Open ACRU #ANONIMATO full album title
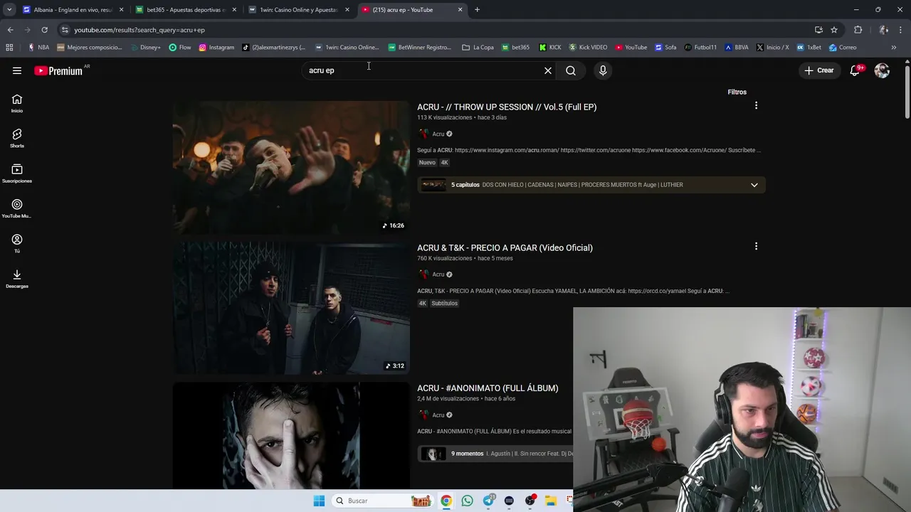The width and height of the screenshot is (911, 512). pyautogui.click(x=488, y=388)
